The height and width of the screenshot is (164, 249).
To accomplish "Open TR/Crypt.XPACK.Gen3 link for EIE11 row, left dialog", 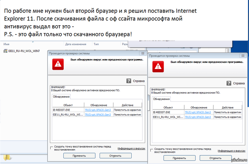I will [x=98, y=115].
